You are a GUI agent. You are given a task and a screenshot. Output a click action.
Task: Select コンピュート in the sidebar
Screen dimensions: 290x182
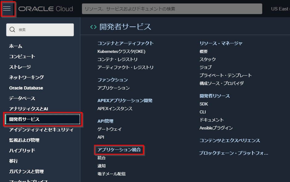pyautogui.click(x=22, y=57)
